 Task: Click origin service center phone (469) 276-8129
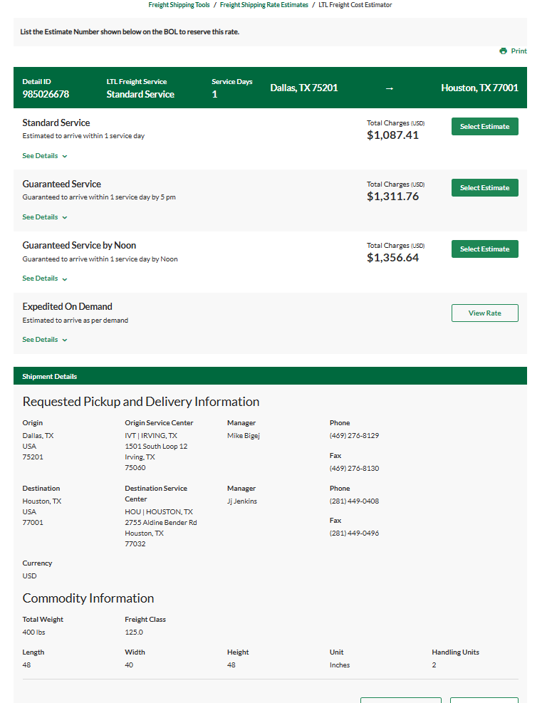pyautogui.click(x=354, y=436)
